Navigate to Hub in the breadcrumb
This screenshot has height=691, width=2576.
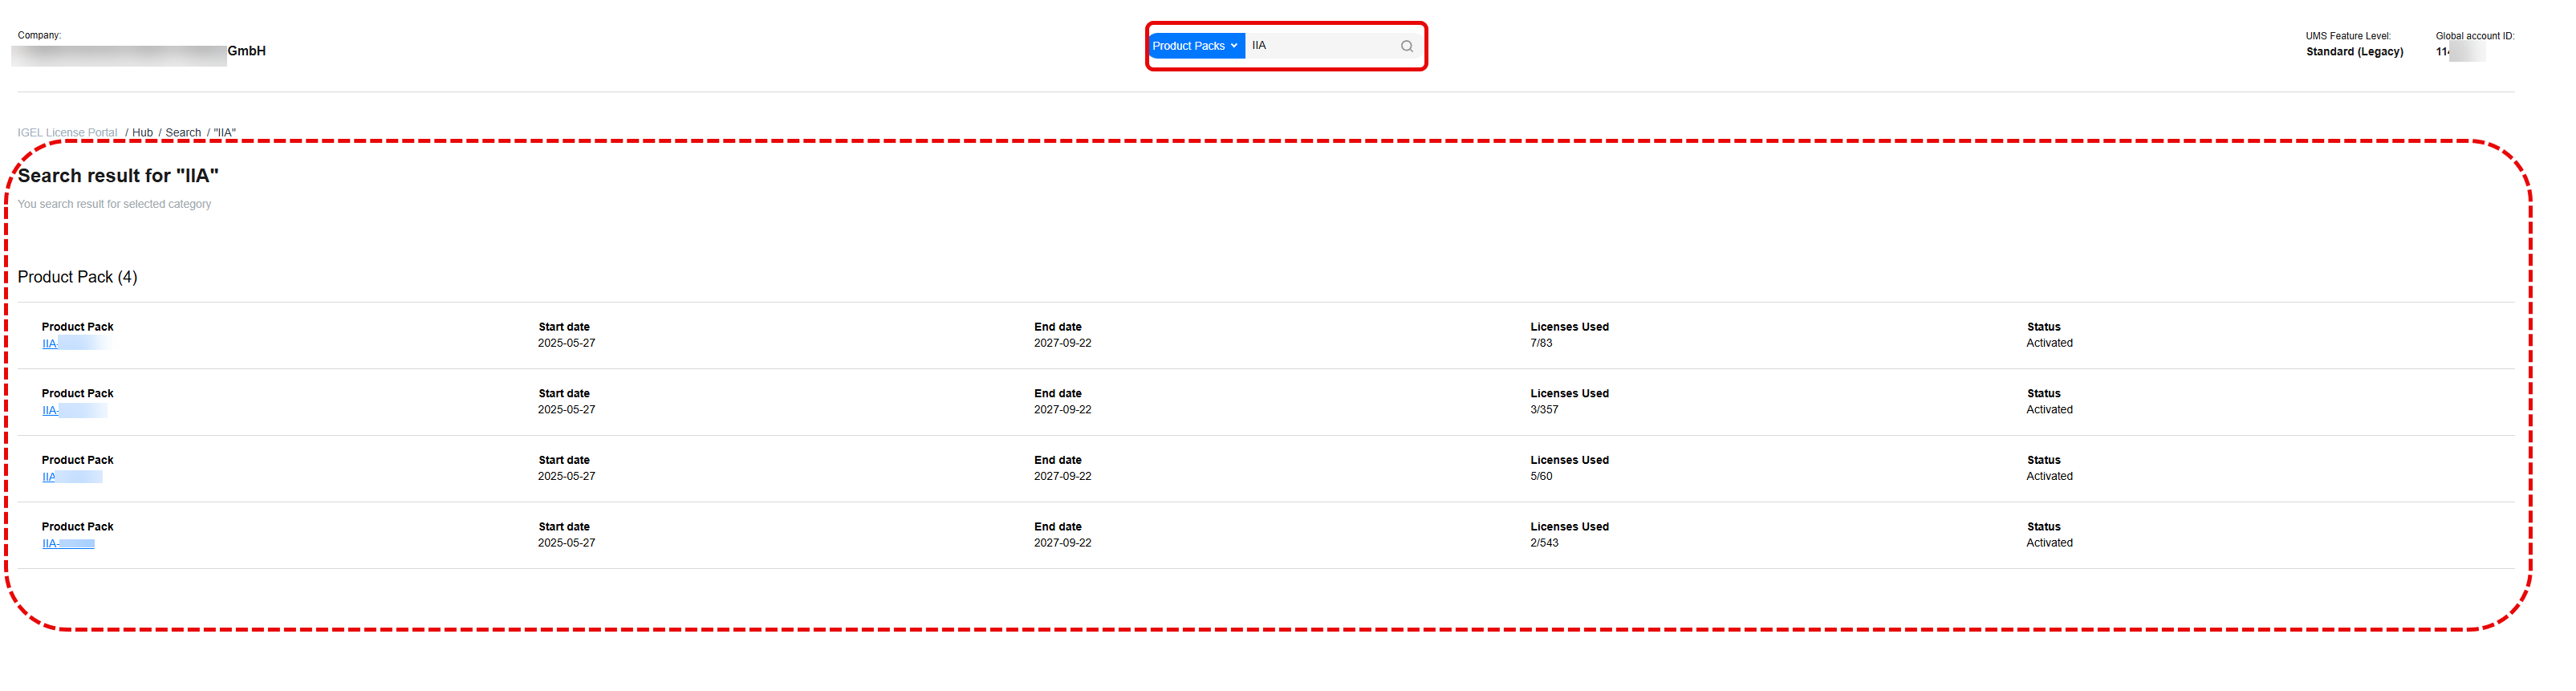[x=142, y=133]
